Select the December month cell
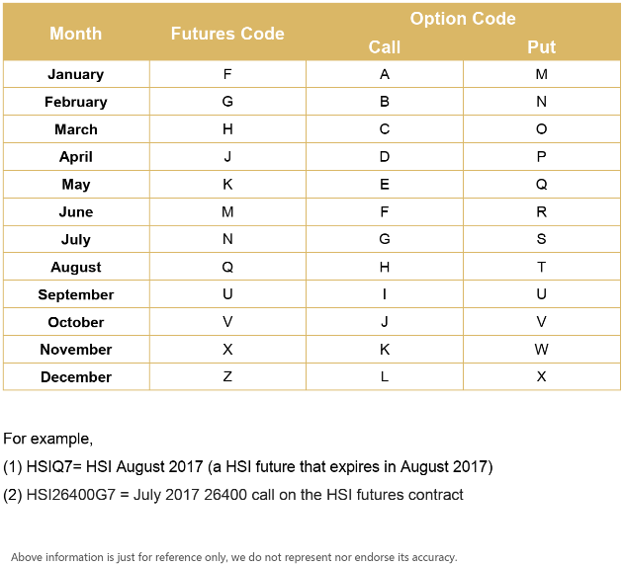The height and width of the screenshot is (567, 623). 76,377
